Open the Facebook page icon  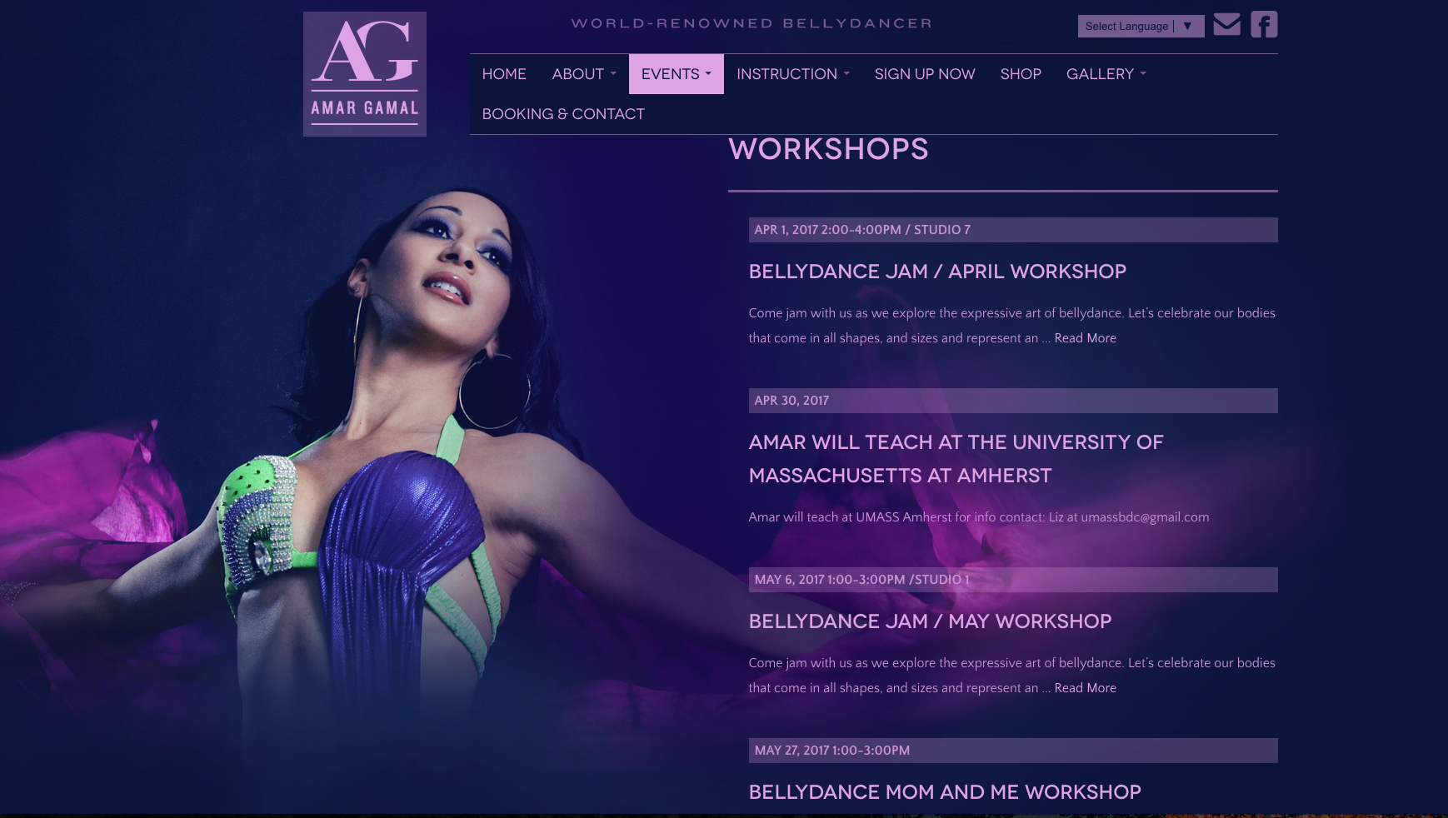[x=1264, y=24]
